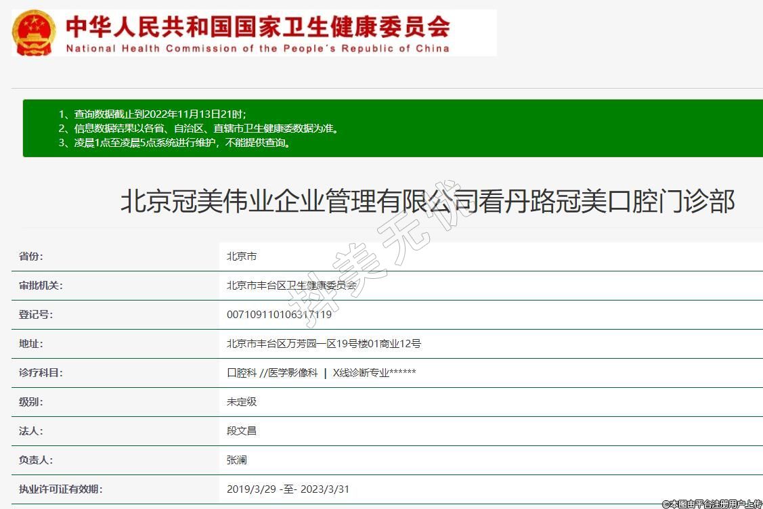Click the 登记号 row label
The height and width of the screenshot is (509, 763).
pyautogui.click(x=36, y=315)
